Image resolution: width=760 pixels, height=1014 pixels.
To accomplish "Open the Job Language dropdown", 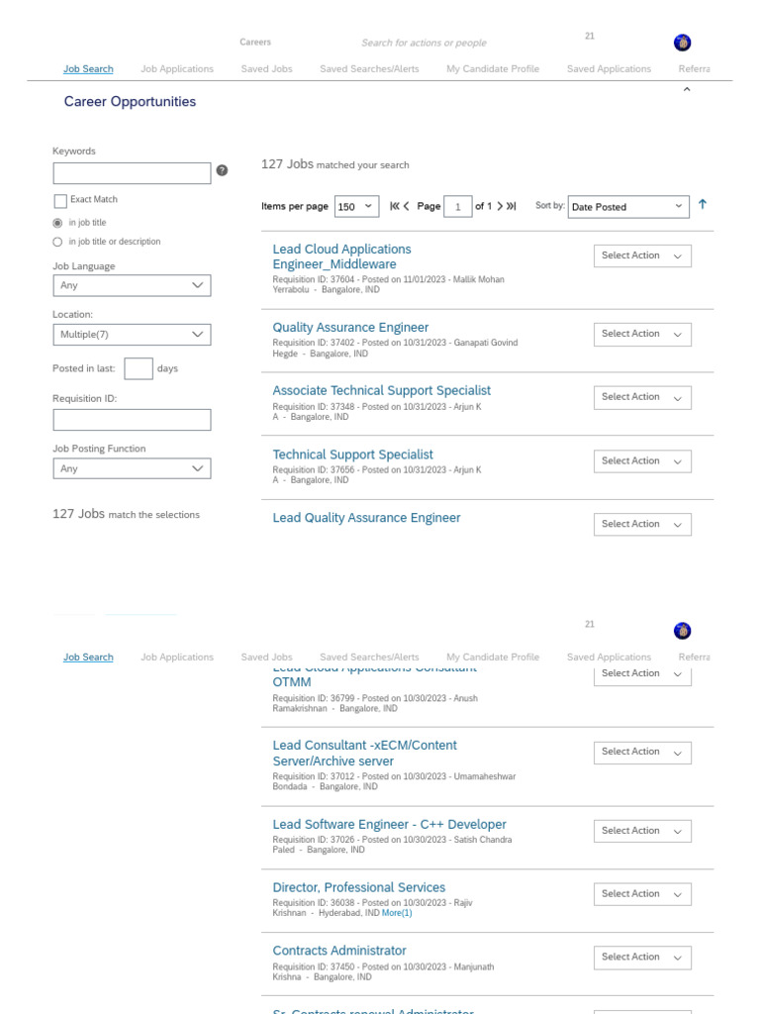I will pos(132,285).
